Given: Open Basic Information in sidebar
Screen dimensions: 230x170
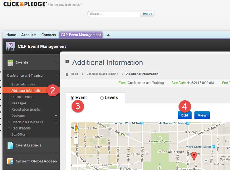Looking at the screenshot, I should tap(24, 85).
